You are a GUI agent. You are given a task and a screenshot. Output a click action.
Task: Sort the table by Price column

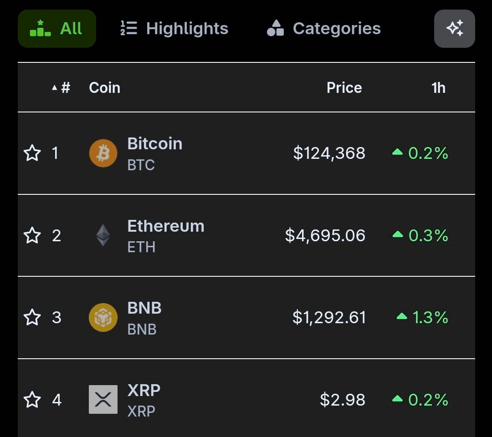(x=344, y=87)
